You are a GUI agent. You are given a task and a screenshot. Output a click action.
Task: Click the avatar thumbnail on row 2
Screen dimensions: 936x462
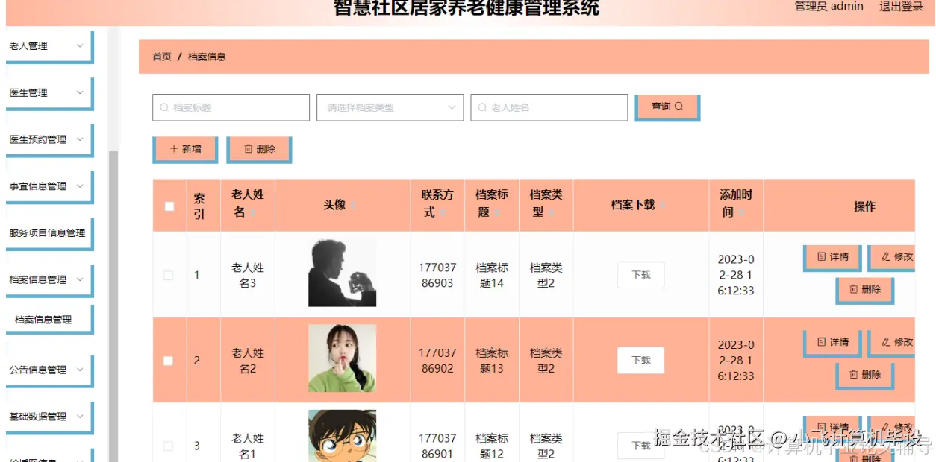(342, 360)
